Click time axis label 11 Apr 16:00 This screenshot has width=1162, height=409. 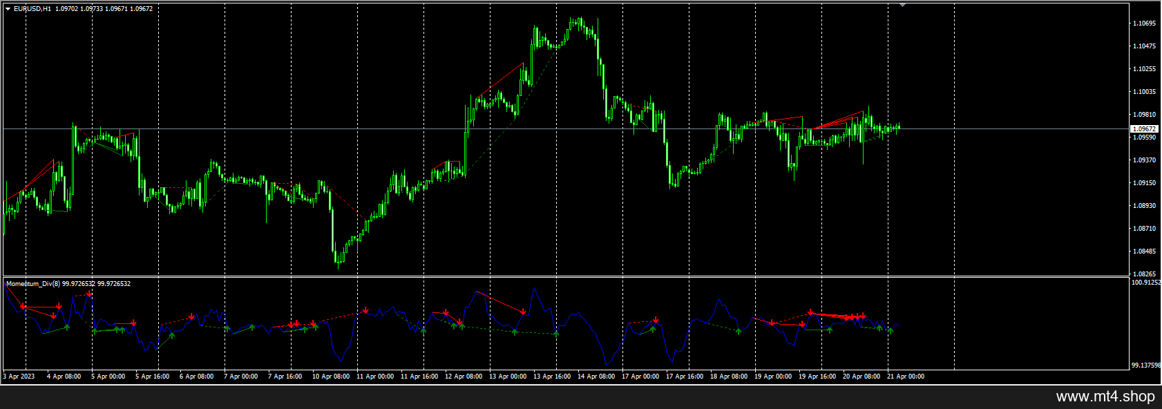pos(419,377)
